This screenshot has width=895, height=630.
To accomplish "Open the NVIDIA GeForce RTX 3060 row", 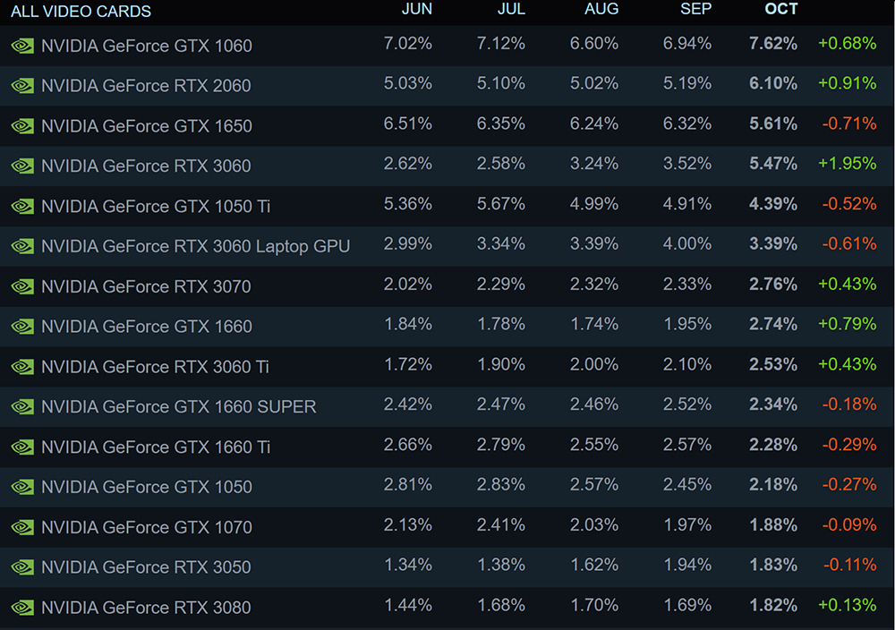I will pos(146,166).
